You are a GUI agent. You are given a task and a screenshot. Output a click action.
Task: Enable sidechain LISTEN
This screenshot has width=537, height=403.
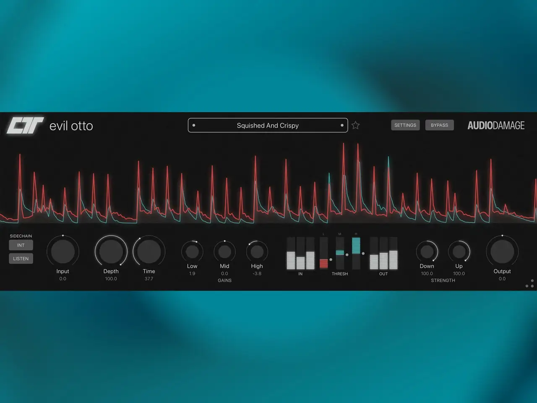click(21, 259)
